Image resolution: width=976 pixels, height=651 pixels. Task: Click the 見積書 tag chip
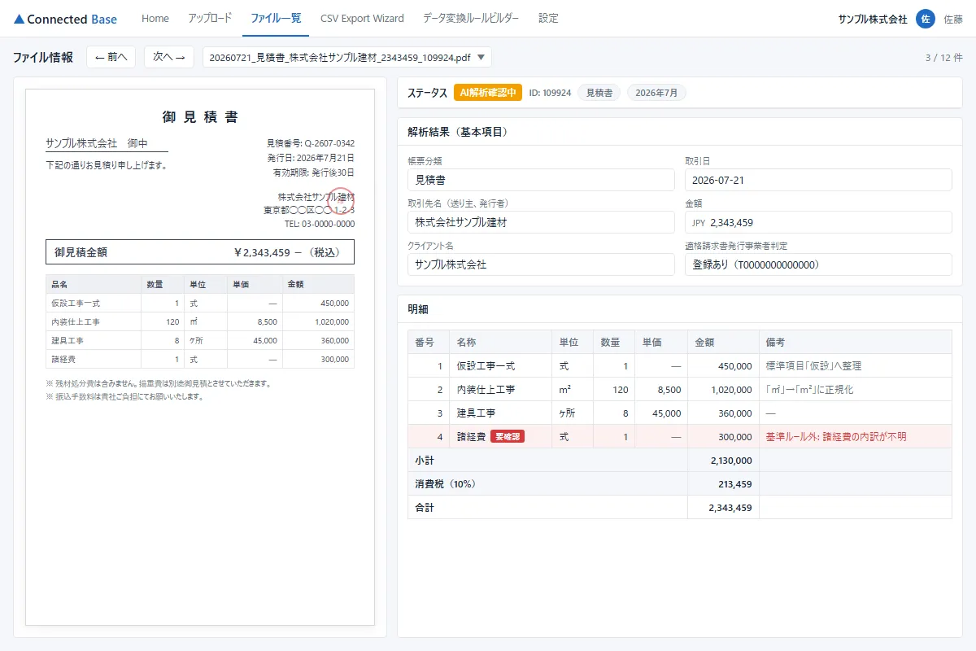(599, 93)
